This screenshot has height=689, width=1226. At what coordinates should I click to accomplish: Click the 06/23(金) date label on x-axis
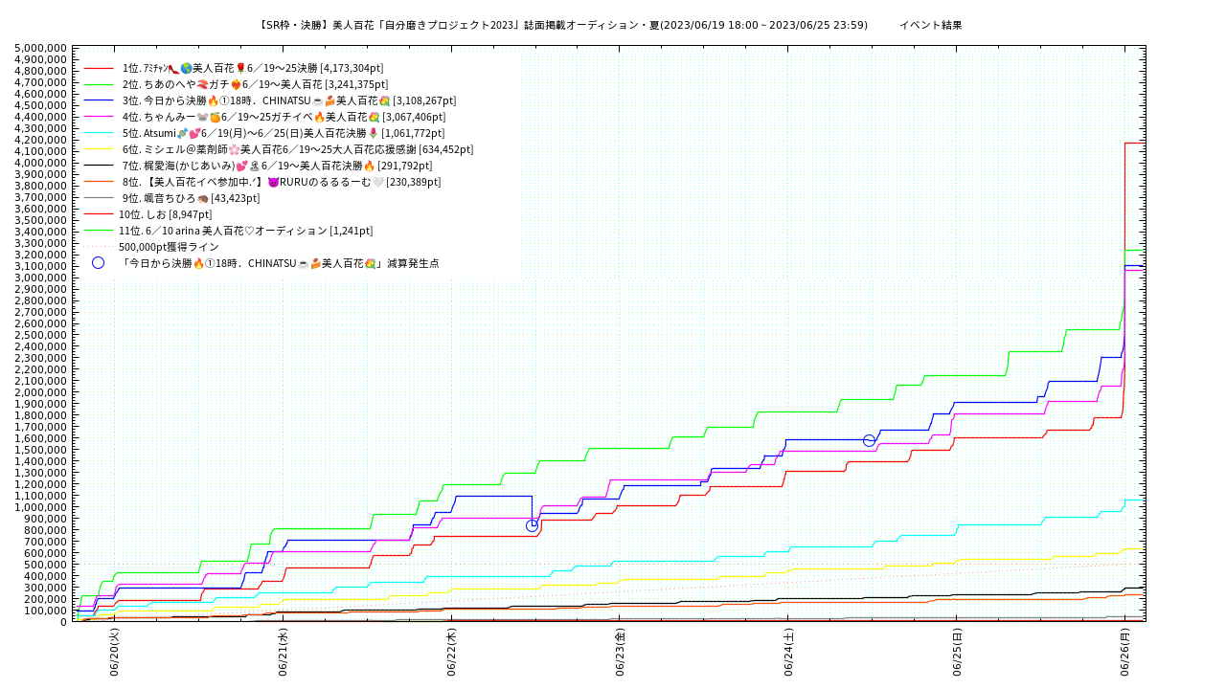click(x=620, y=653)
